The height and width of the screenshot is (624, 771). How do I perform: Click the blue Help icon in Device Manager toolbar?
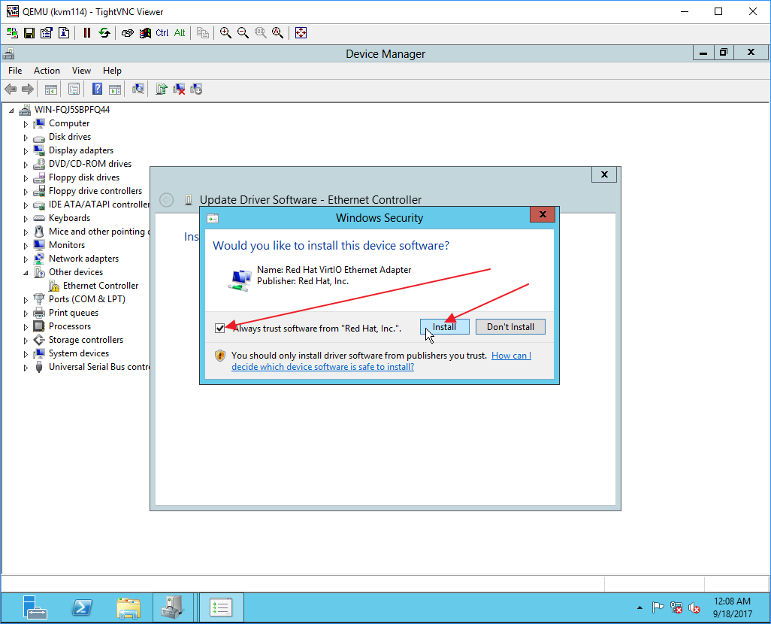click(x=98, y=89)
